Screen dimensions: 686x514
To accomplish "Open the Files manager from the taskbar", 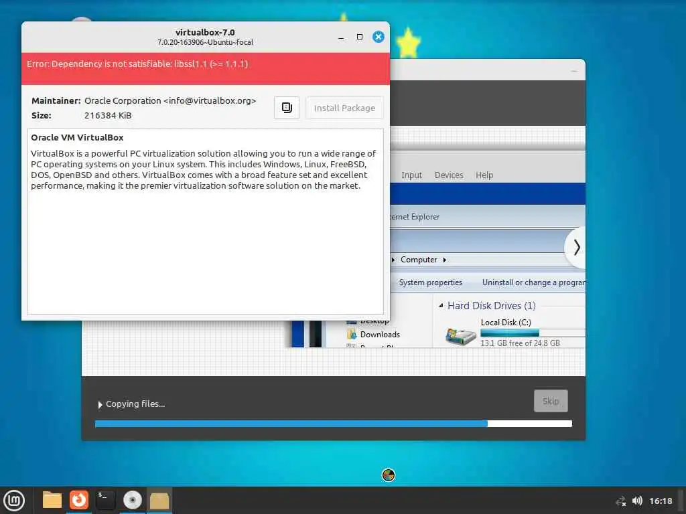I will (x=52, y=501).
